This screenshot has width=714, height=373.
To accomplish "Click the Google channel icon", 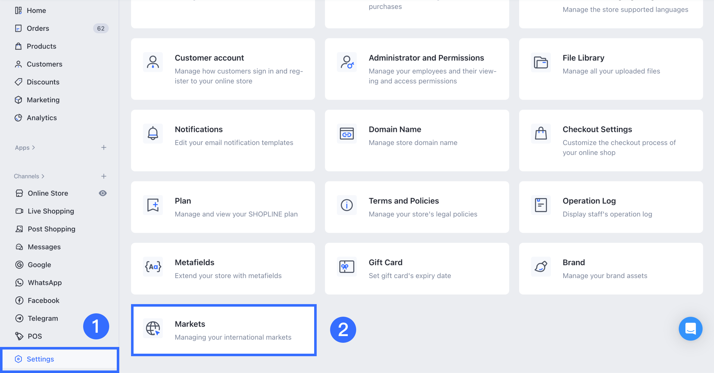I will [19, 265].
